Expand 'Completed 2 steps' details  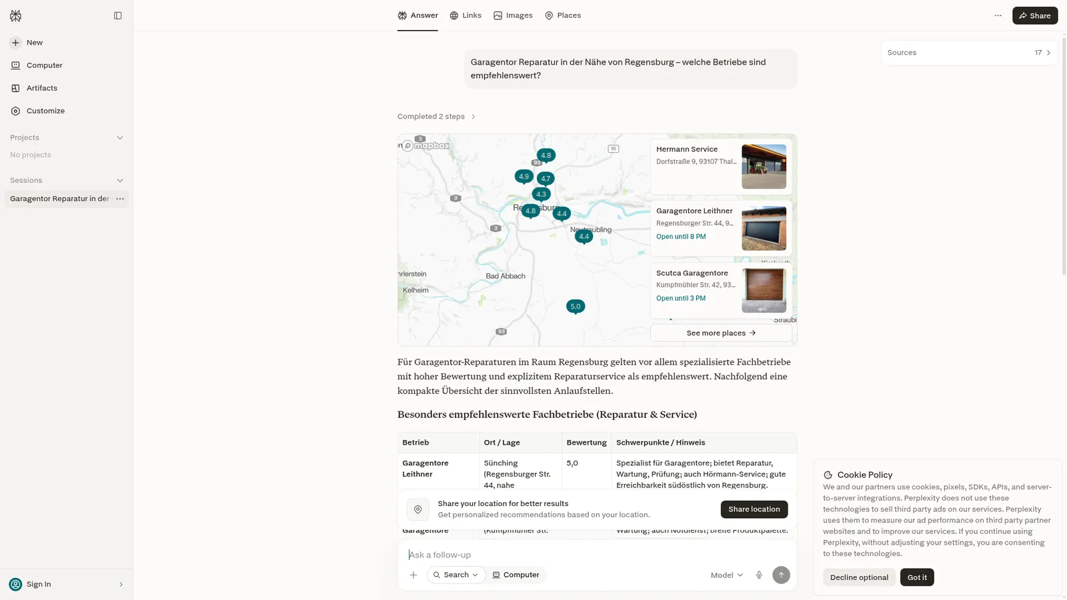tap(437, 117)
